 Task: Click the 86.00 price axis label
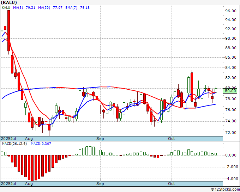click(x=231, y=57)
